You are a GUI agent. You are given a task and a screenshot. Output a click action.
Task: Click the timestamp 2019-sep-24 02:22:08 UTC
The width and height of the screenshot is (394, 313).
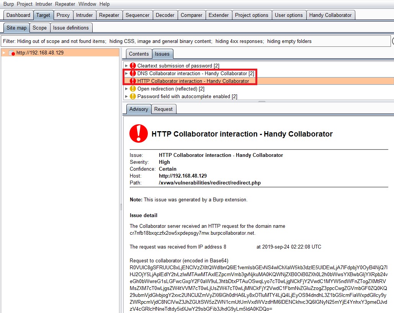(291, 247)
